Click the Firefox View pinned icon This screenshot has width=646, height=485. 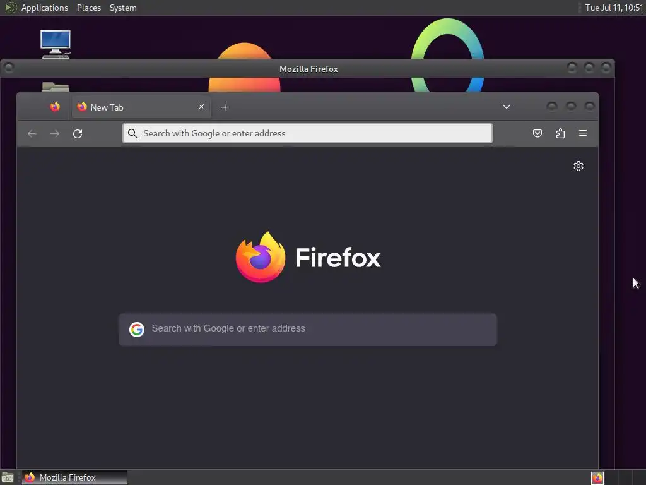55,107
